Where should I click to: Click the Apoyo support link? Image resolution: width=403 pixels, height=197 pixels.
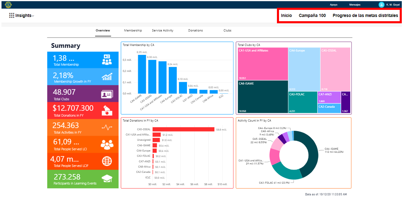[334, 5]
